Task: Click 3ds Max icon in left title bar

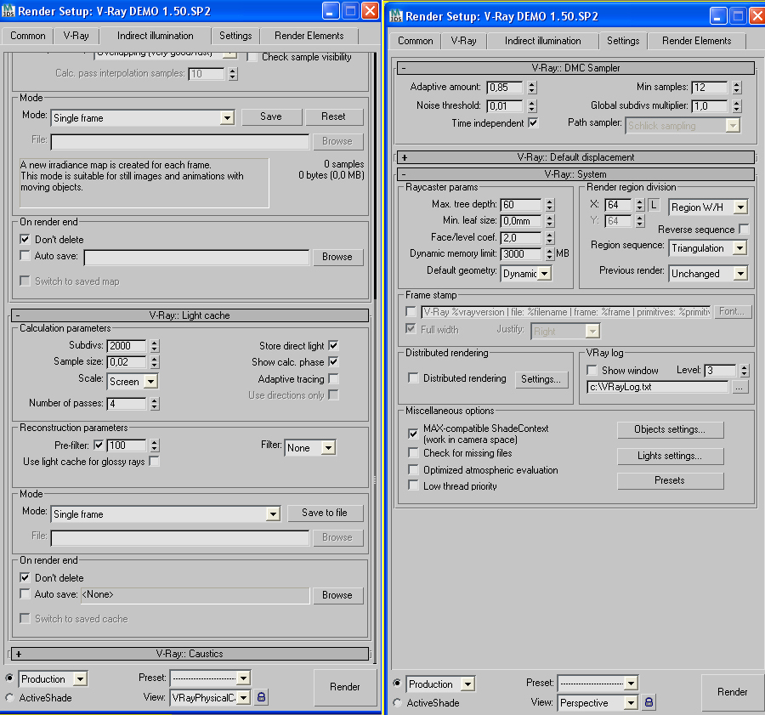Action: 8,11
